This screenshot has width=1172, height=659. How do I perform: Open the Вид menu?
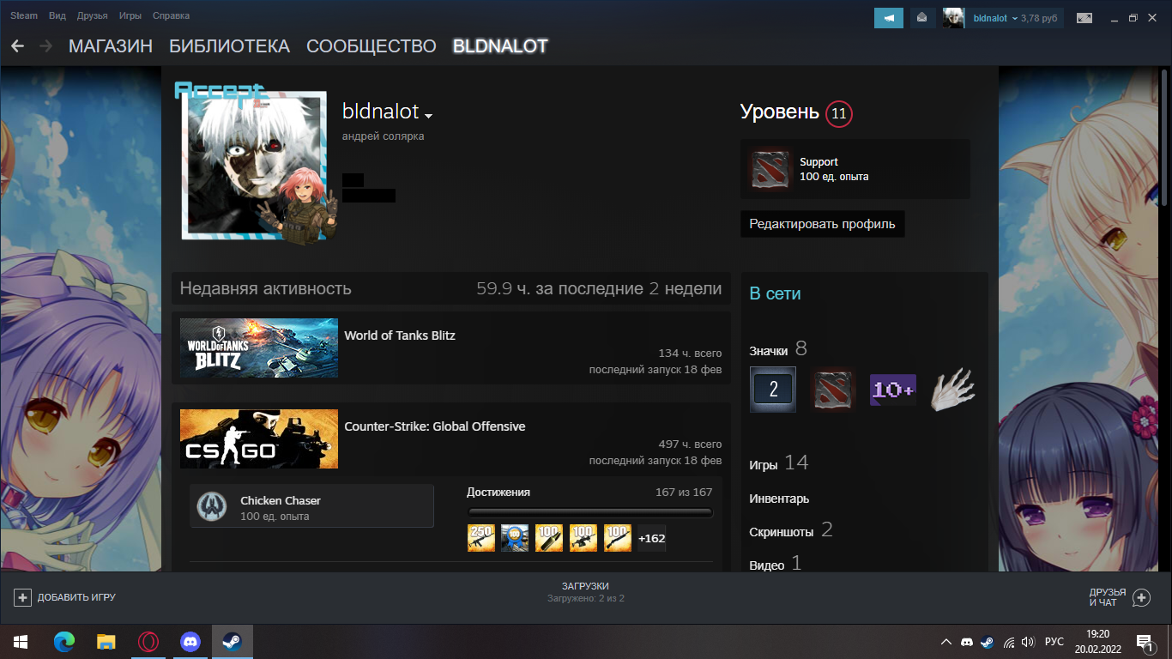tap(57, 16)
